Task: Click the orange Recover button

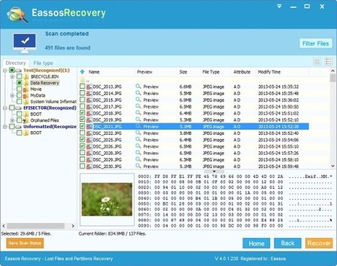Action: click(x=319, y=244)
